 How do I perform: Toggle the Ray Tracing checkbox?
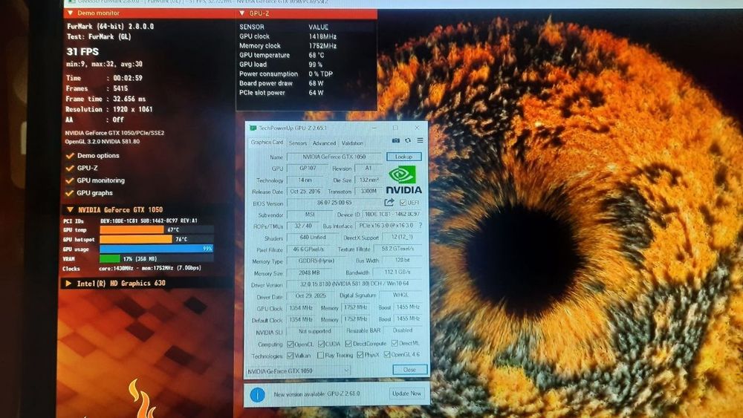click(x=321, y=355)
